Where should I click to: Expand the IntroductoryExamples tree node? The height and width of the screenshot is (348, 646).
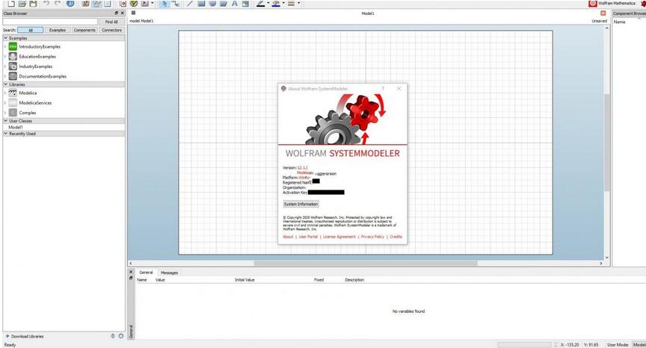[5, 46]
